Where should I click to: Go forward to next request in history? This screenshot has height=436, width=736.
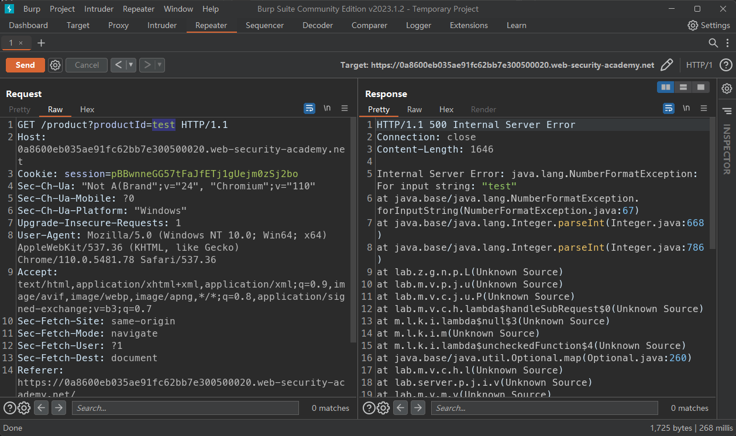[147, 65]
